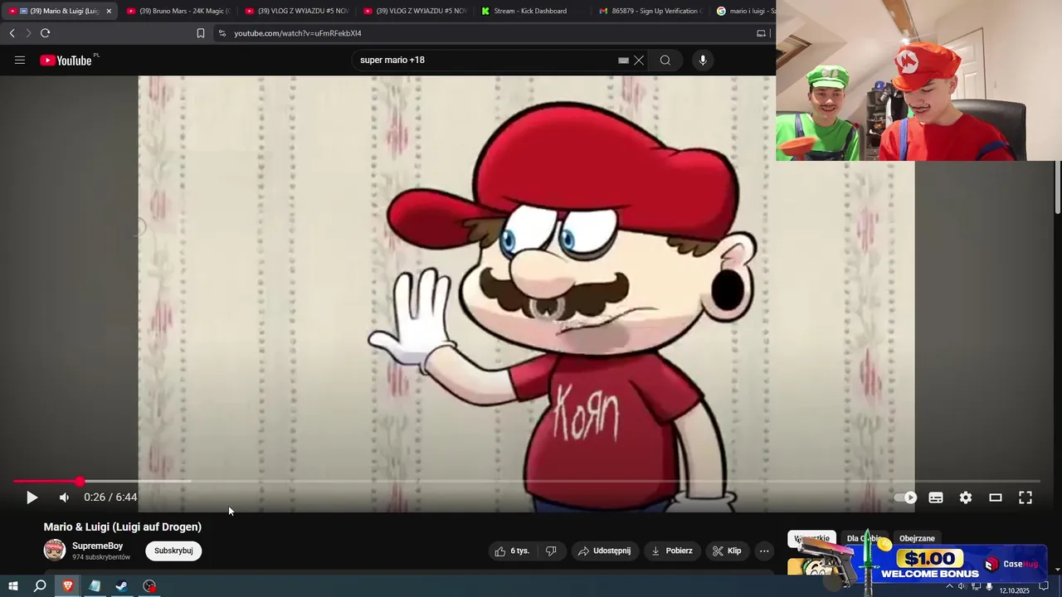Click the time display '0:26 / 6:44'

click(110, 498)
